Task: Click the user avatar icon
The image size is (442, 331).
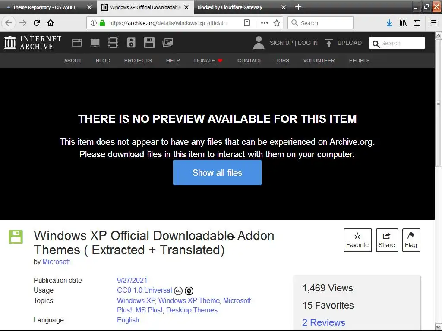Action: coord(259,43)
